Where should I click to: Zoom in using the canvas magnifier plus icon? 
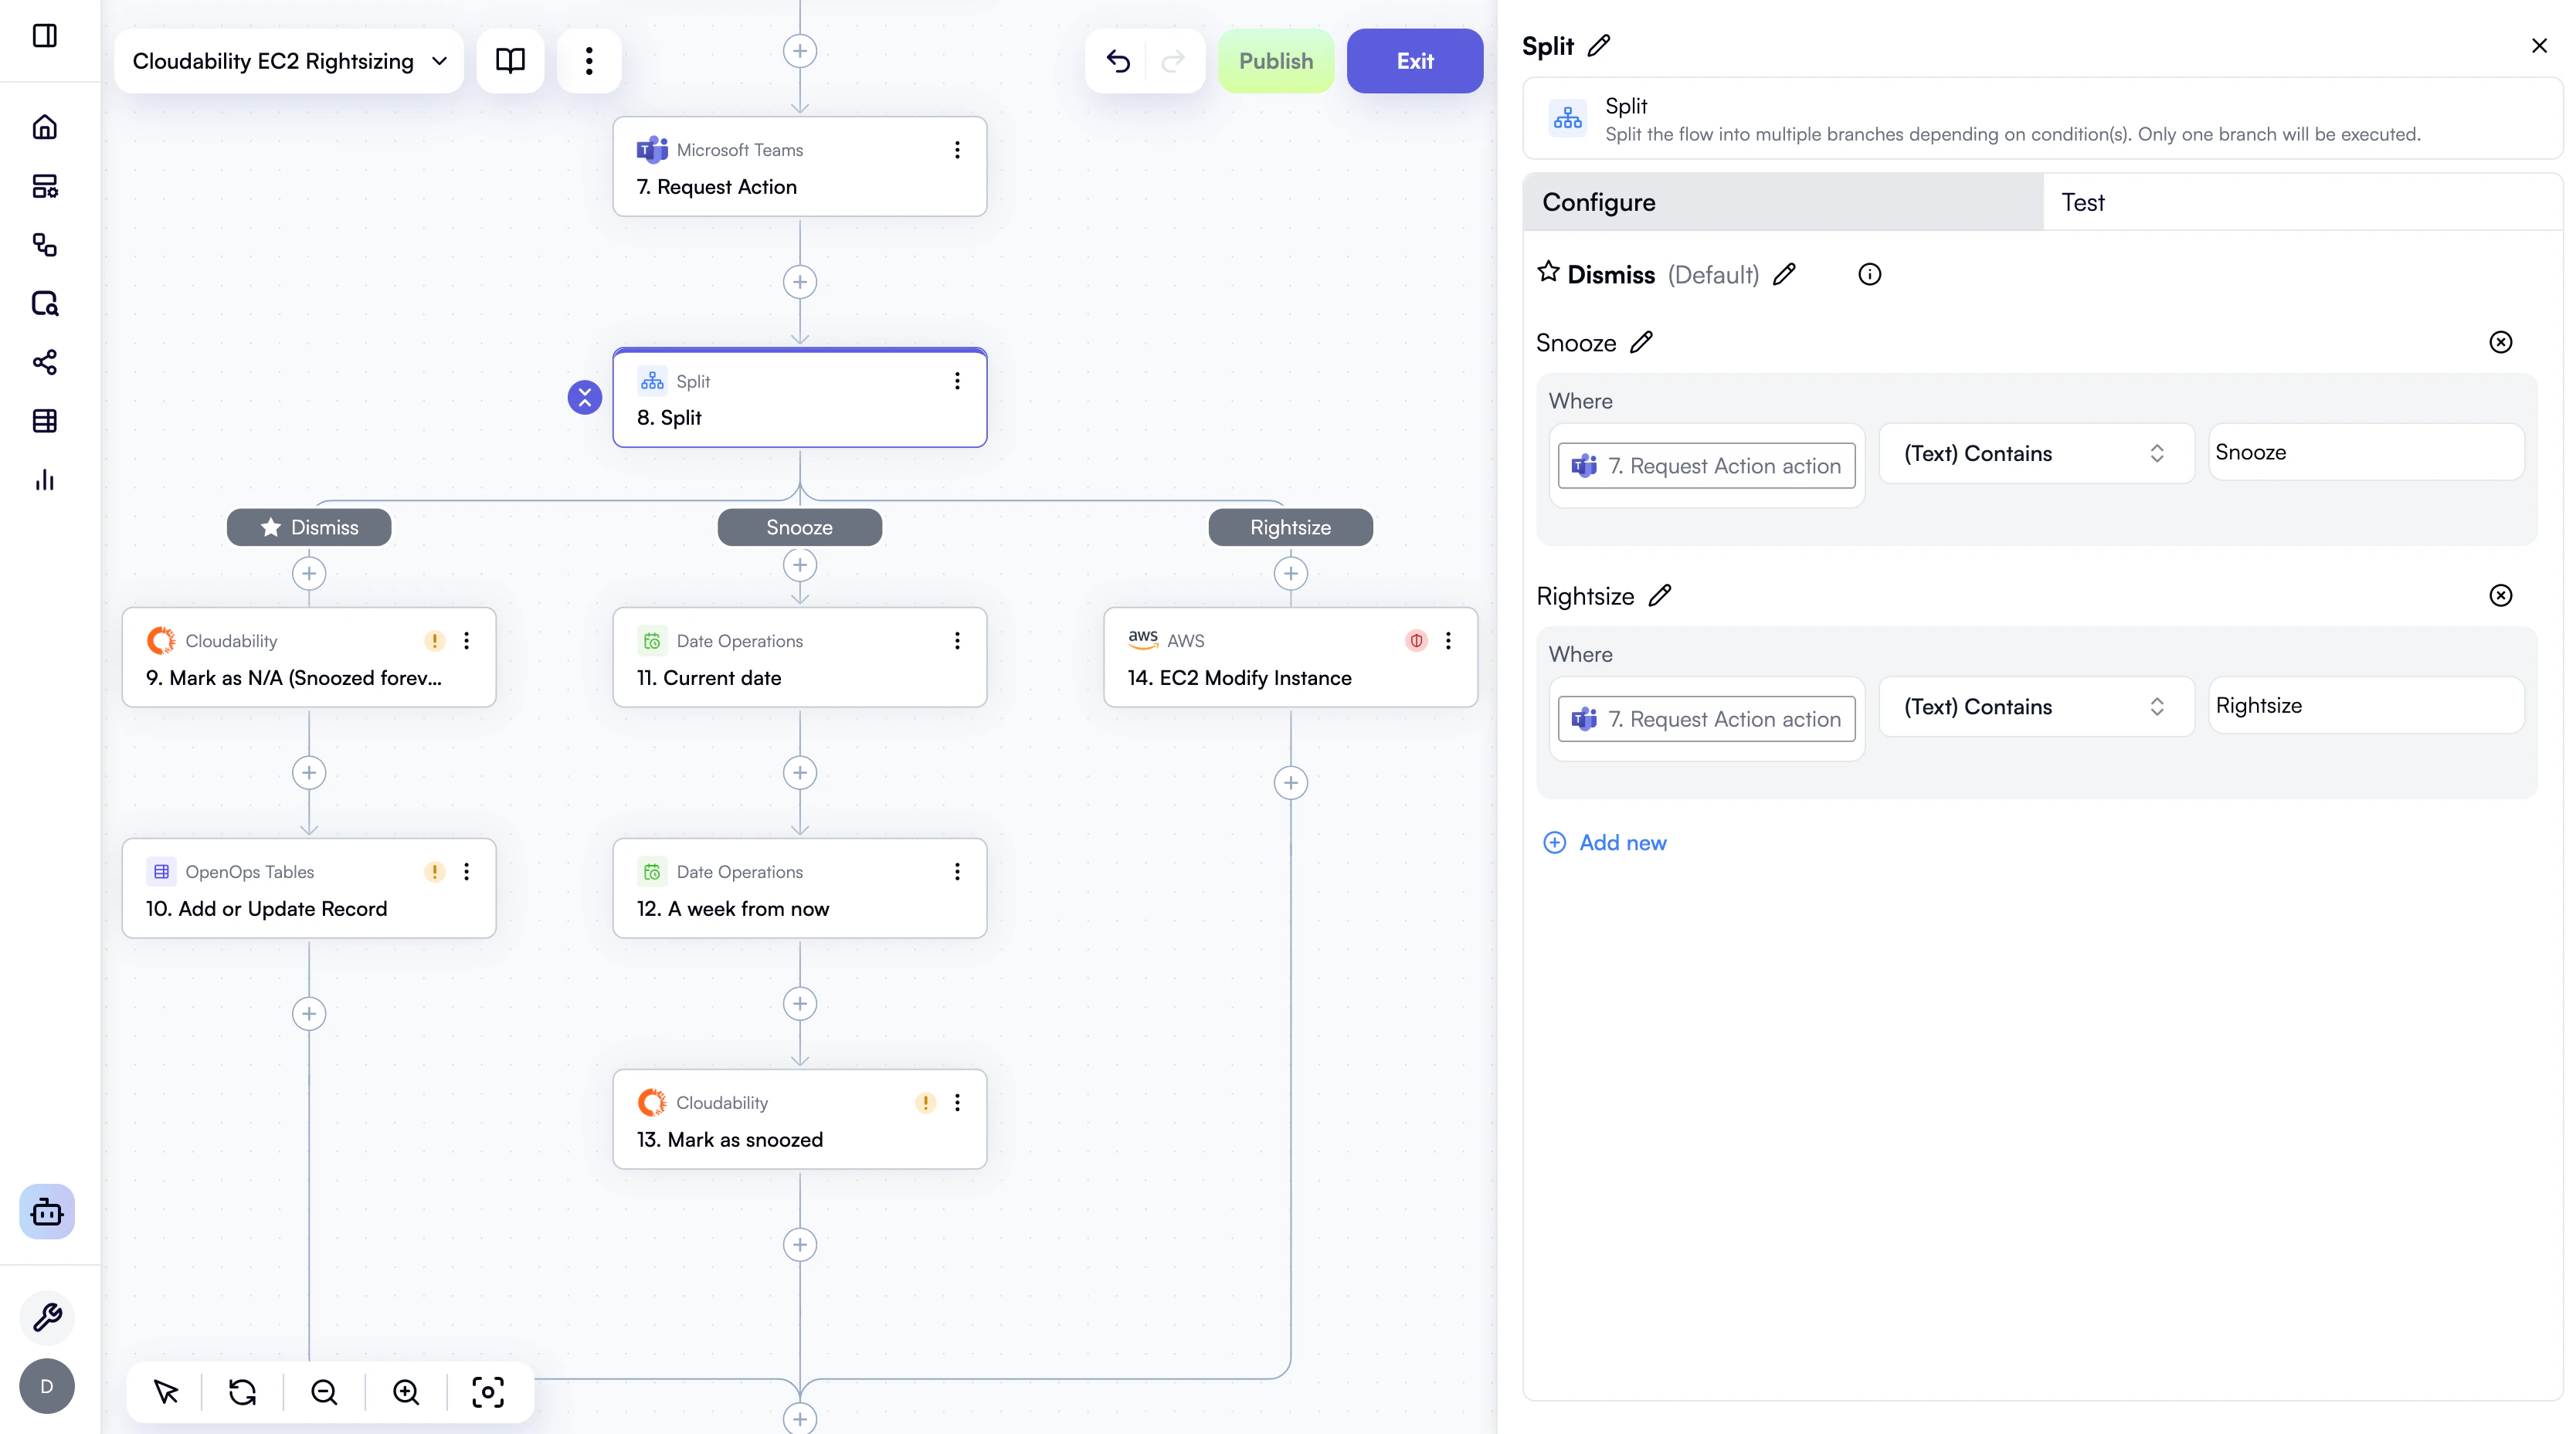pyautogui.click(x=405, y=1391)
